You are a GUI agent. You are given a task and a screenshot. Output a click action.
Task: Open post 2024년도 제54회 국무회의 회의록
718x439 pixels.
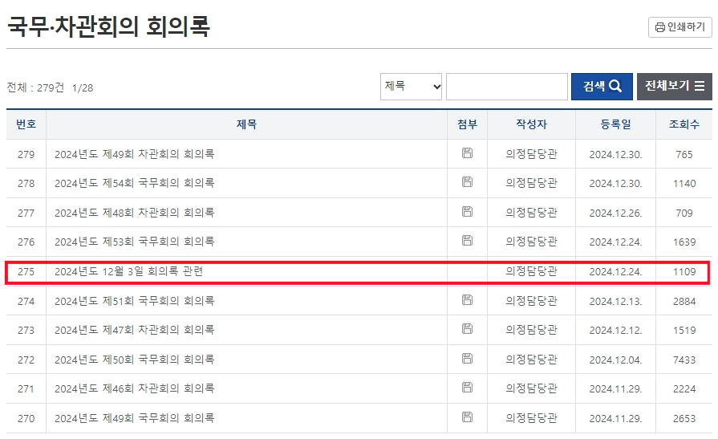point(135,183)
